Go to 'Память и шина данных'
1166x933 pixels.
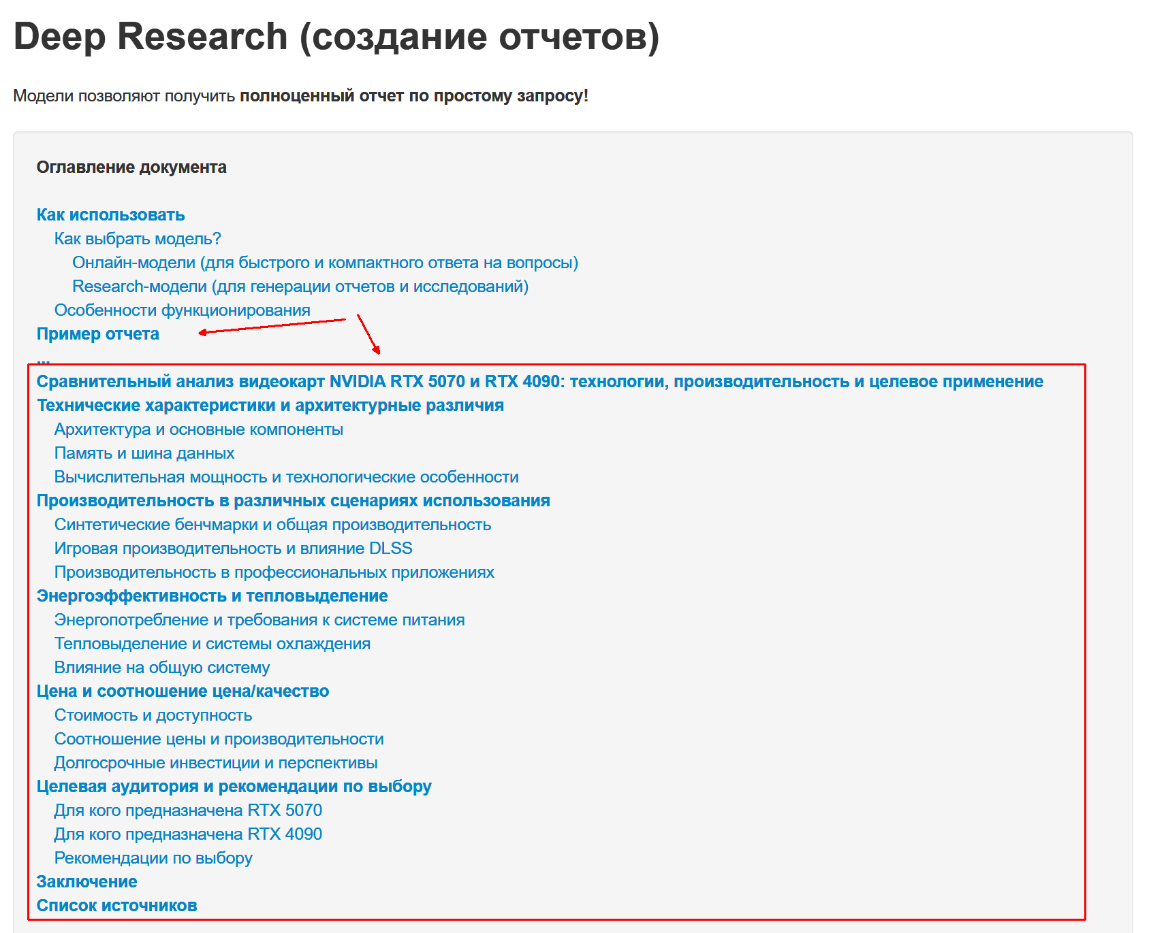click(x=144, y=453)
